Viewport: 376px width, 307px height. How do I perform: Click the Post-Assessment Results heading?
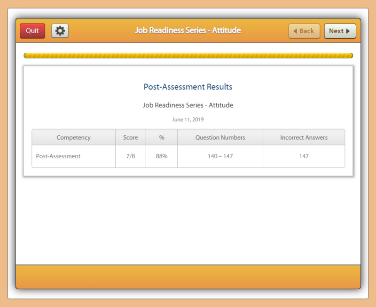point(188,87)
